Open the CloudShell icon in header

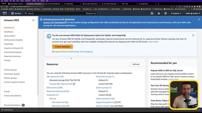click(152, 13)
